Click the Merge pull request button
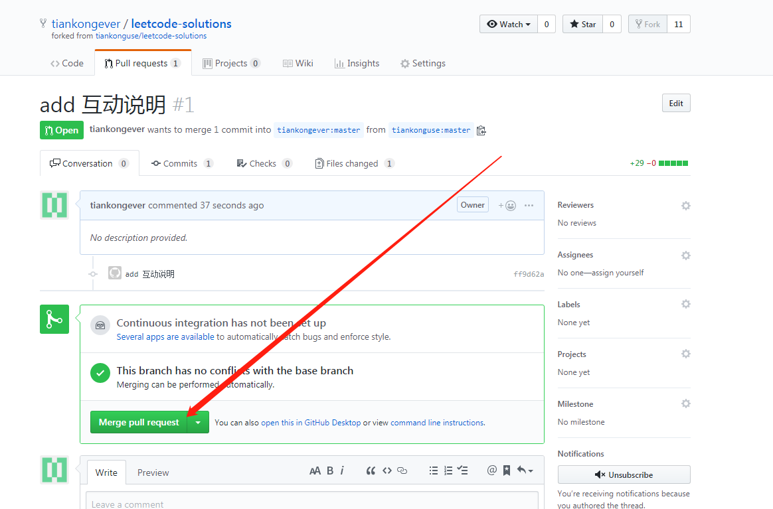The image size is (773, 509). [139, 422]
